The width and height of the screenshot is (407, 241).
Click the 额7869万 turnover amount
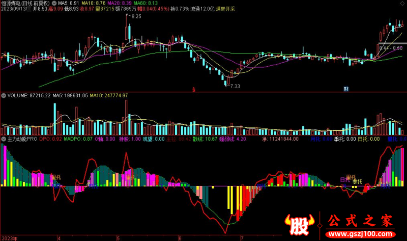(126, 9)
